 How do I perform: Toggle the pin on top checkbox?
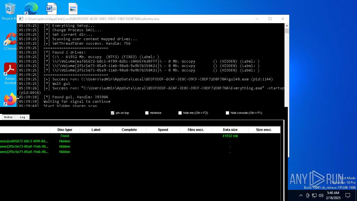(x=113, y=113)
